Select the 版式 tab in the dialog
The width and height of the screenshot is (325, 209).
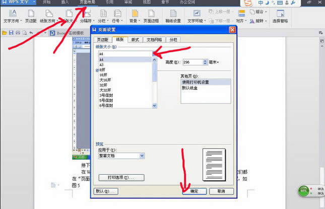pyautogui.click(x=135, y=40)
